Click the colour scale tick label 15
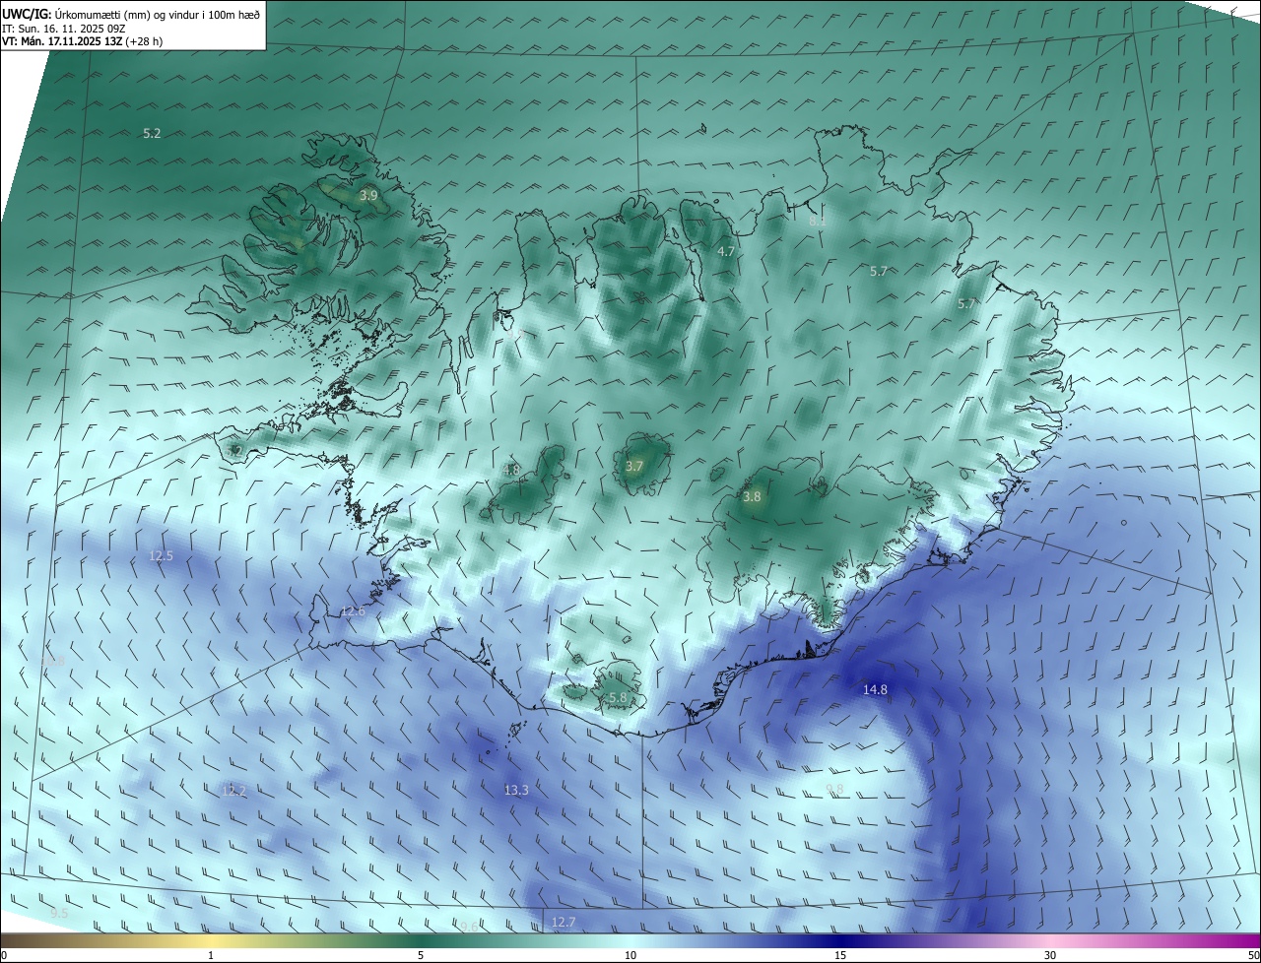 pos(840,955)
